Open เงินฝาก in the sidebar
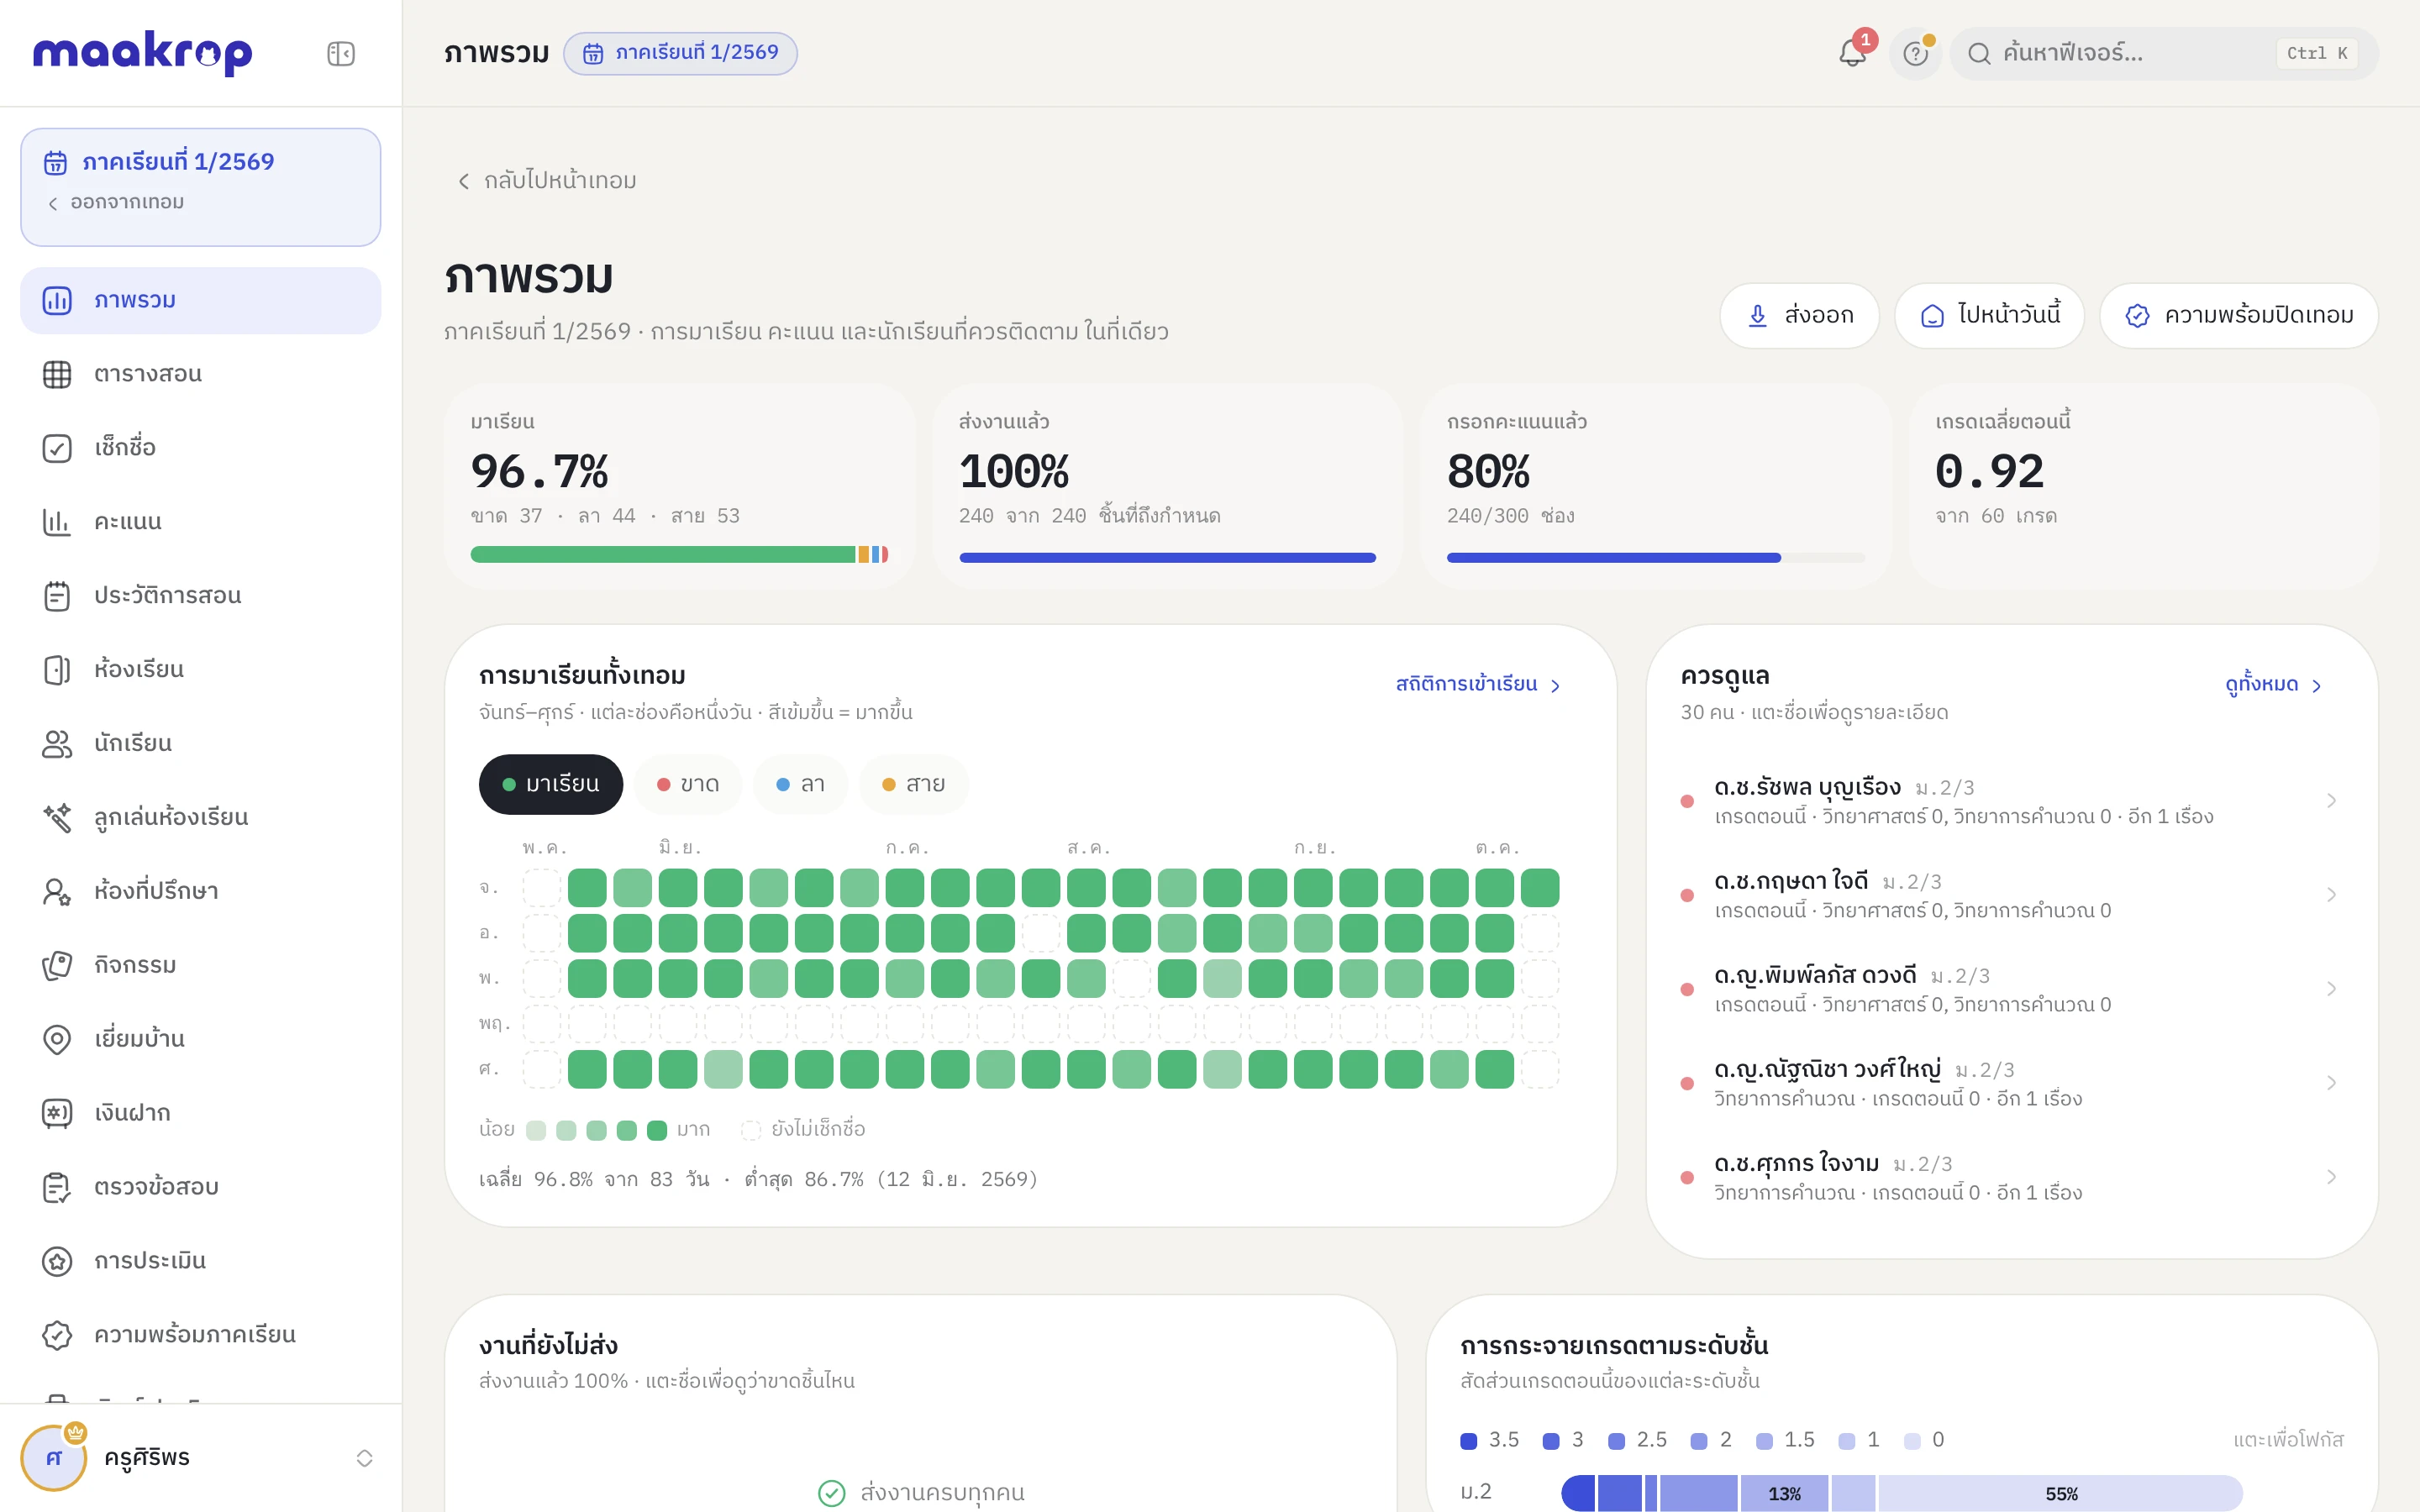 point(200,1113)
